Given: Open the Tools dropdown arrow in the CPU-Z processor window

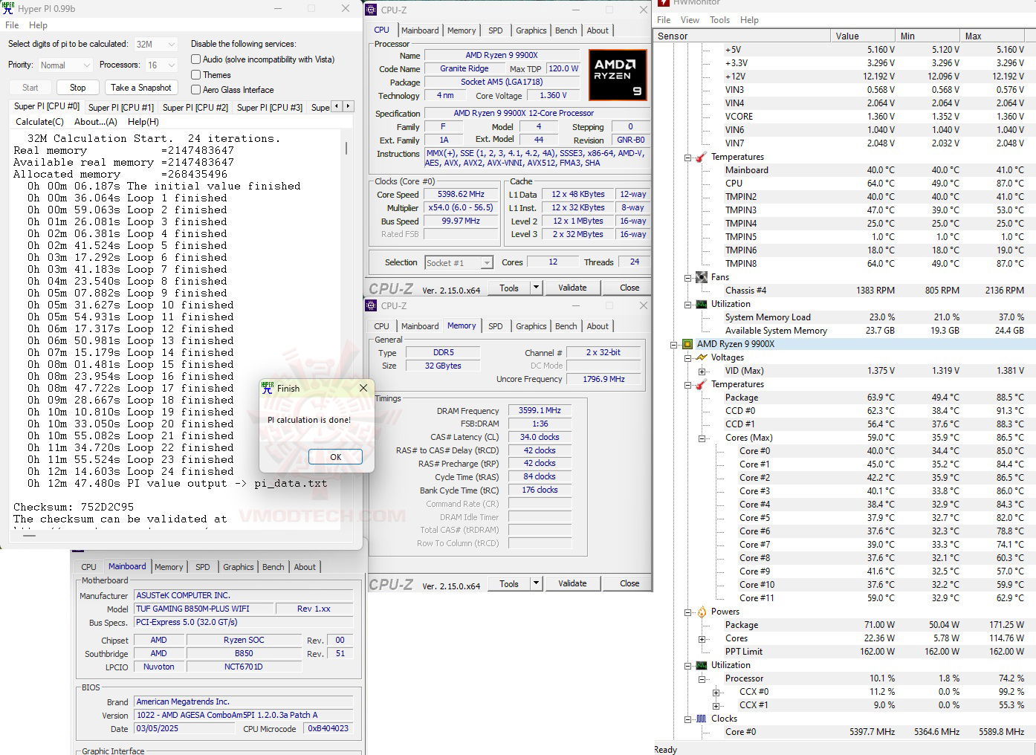Looking at the screenshot, I should (535, 288).
